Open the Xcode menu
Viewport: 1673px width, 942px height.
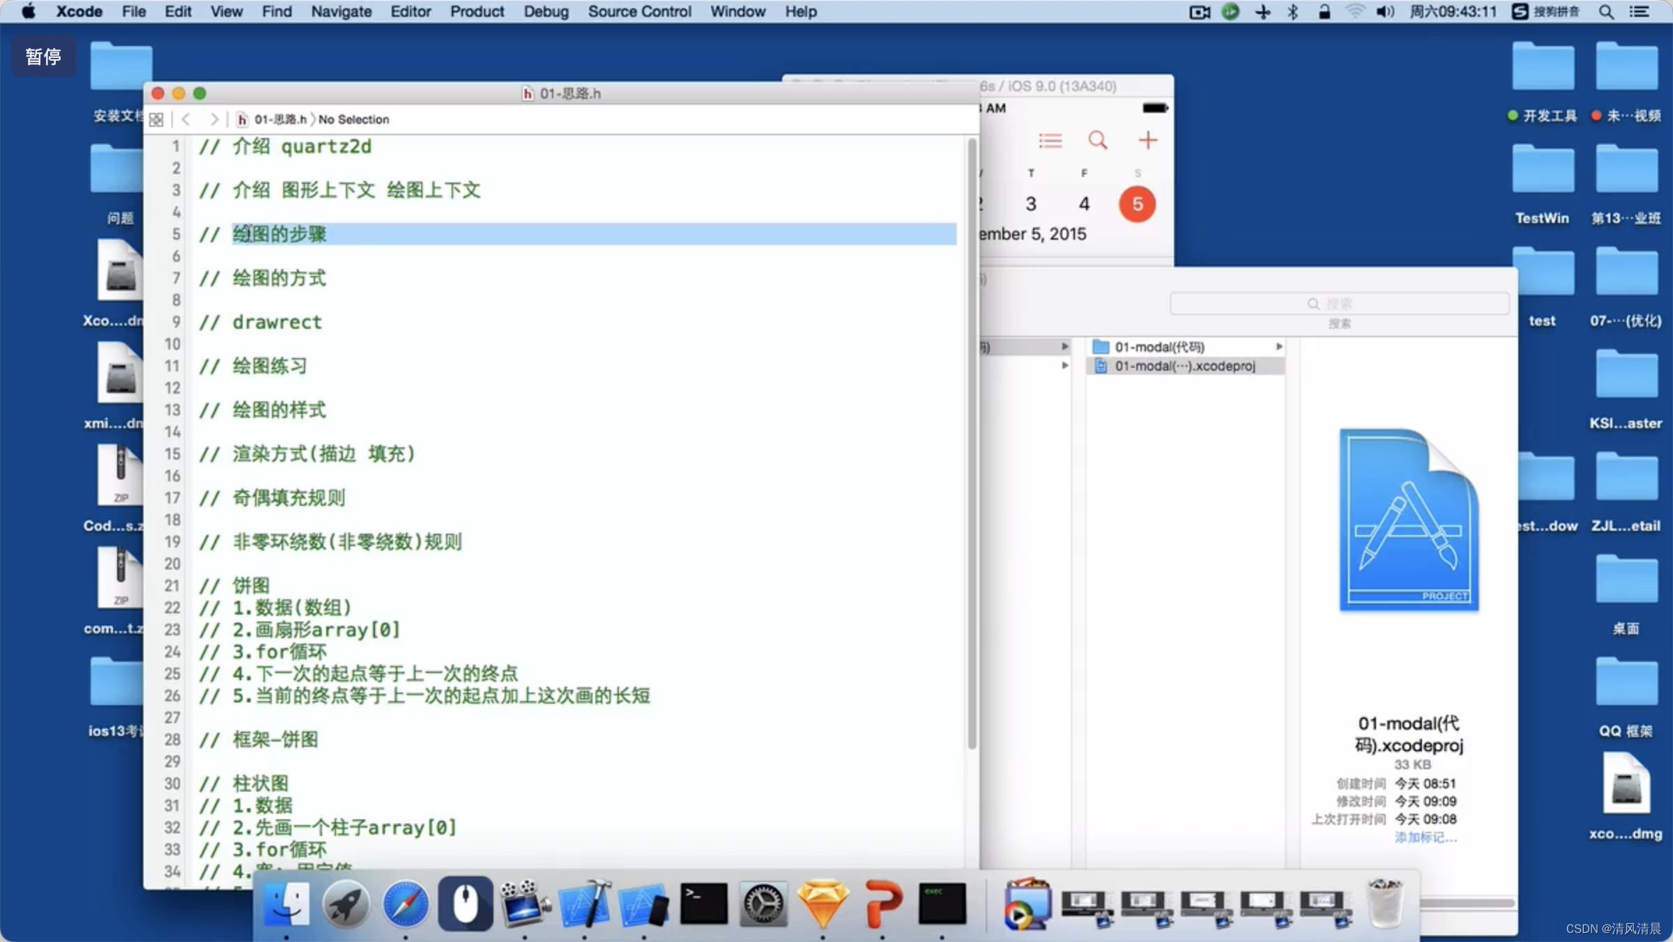coord(79,12)
